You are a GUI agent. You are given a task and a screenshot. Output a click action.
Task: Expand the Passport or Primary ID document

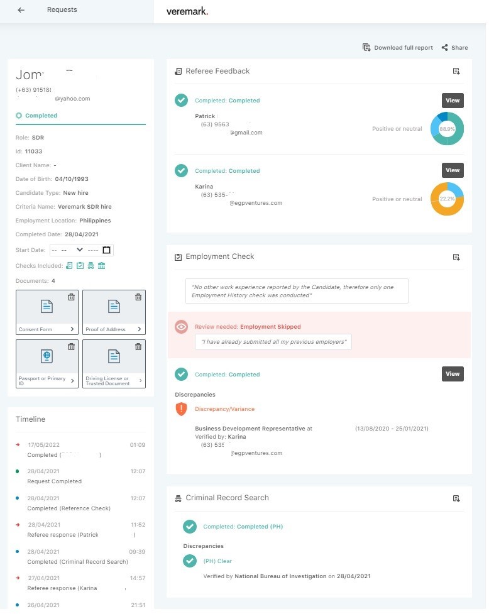point(72,381)
